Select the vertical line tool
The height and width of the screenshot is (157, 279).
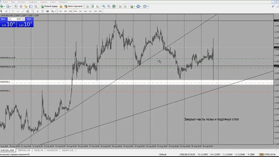point(13,11)
